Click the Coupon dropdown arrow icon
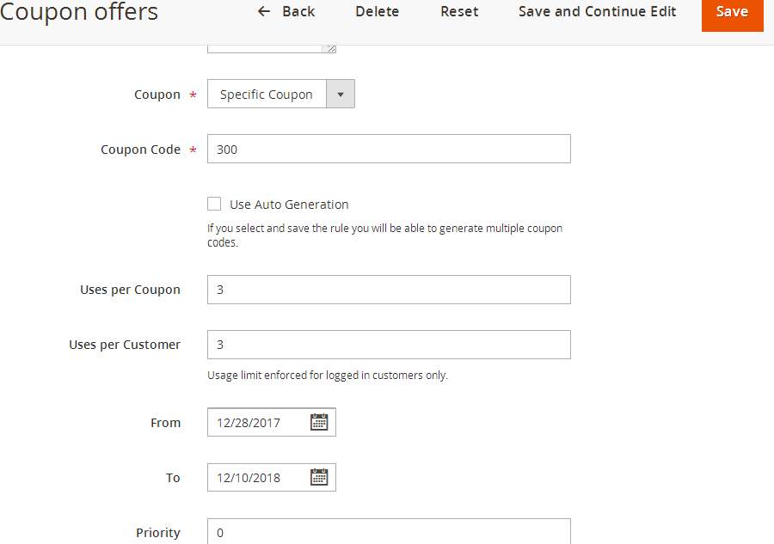This screenshot has height=544, width=774. coord(341,94)
